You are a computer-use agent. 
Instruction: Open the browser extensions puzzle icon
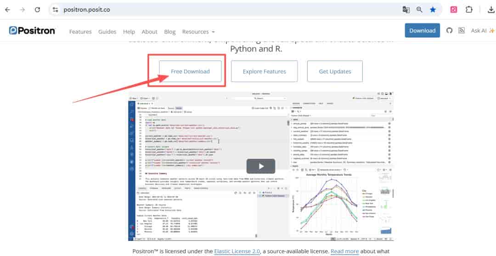click(469, 10)
